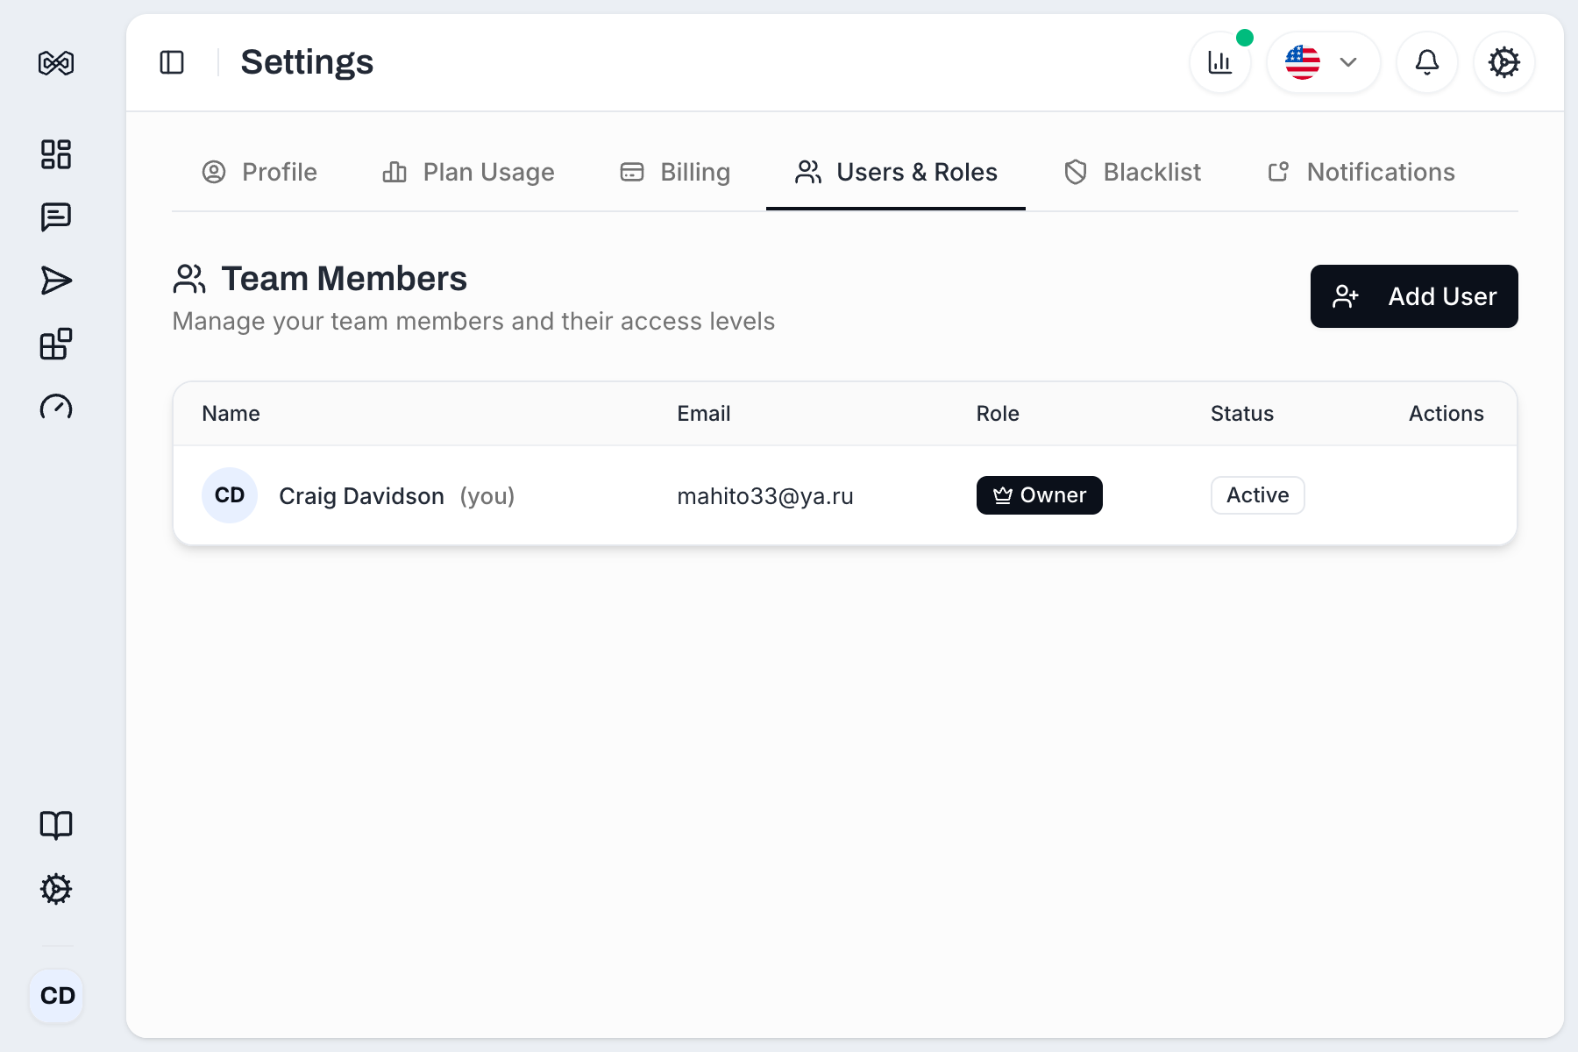Open the integrations blocks sidebar icon

56,344
